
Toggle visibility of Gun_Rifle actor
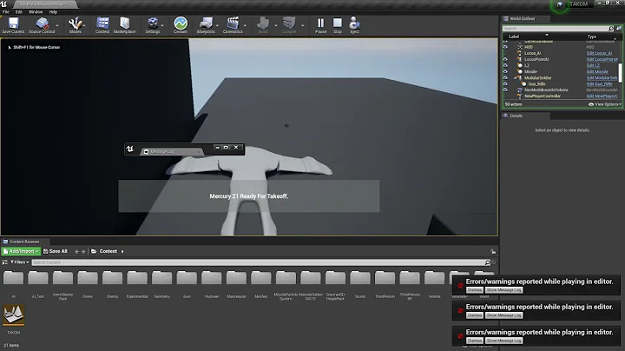coord(505,84)
